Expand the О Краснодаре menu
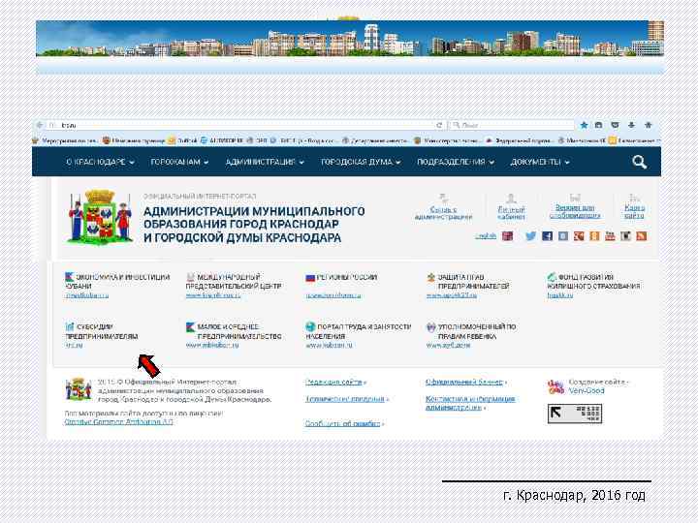 click(x=100, y=163)
